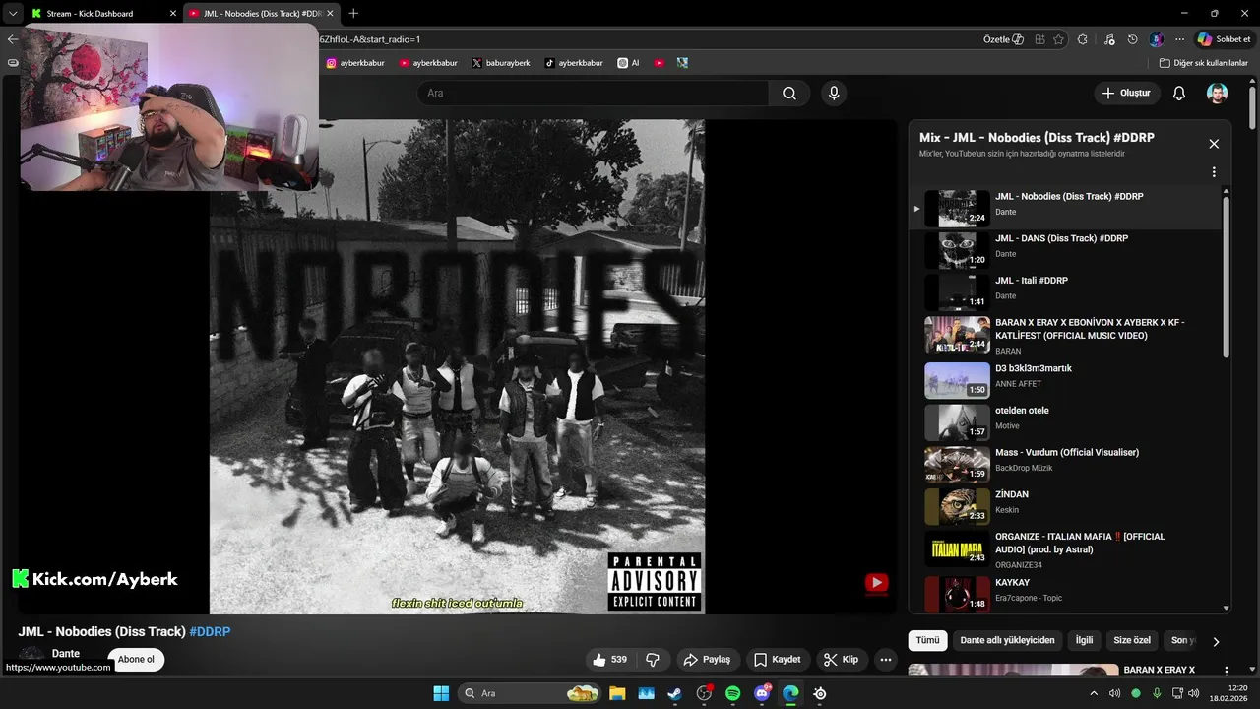Select the Tümü filter chip
The width and height of the screenshot is (1260, 709).
point(927,640)
